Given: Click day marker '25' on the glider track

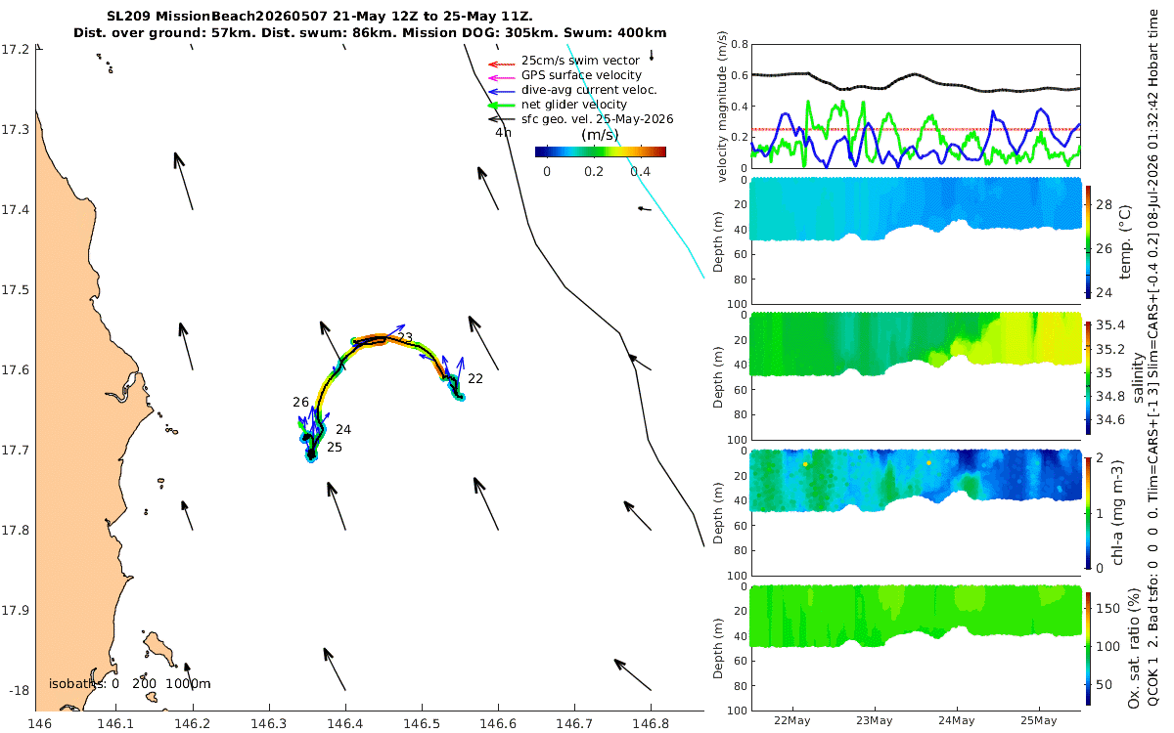Looking at the screenshot, I should pyautogui.click(x=335, y=447).
